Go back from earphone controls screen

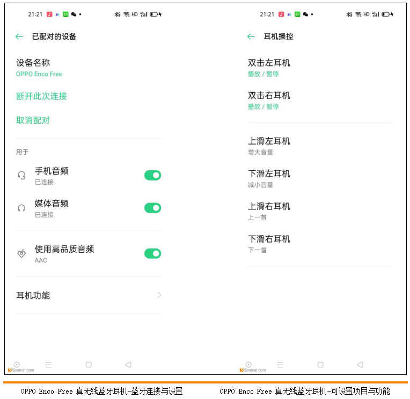(251, 36)
